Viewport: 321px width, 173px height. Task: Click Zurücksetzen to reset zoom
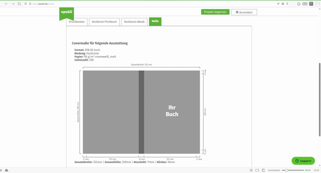pos(274,170)
